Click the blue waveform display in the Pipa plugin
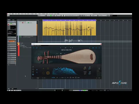The width and height of the screenshot is (139, 104). pyautogui.click(x=65, y=71)
